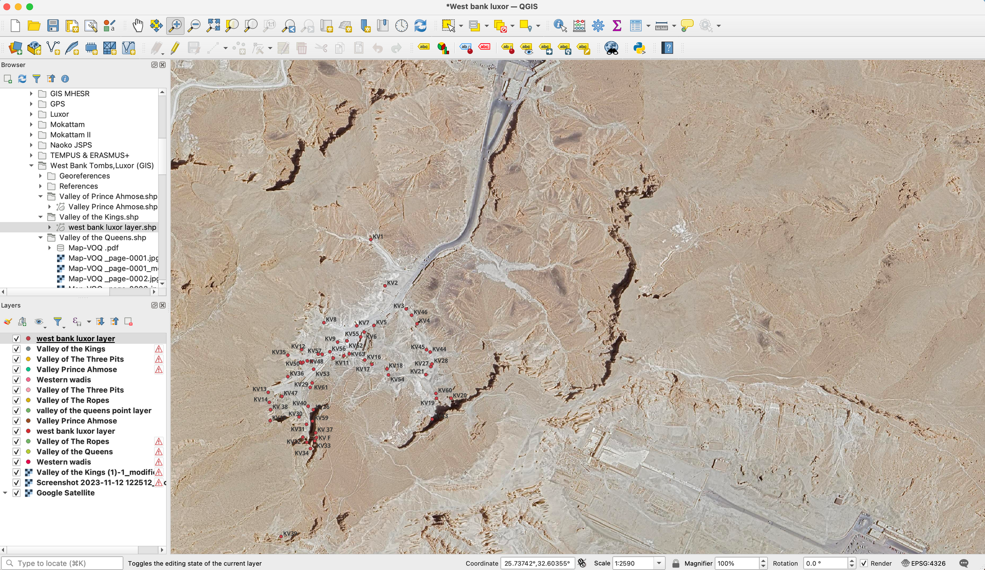Click the Coordinate value field
985x570 pixels.
(x=537, y=563)
